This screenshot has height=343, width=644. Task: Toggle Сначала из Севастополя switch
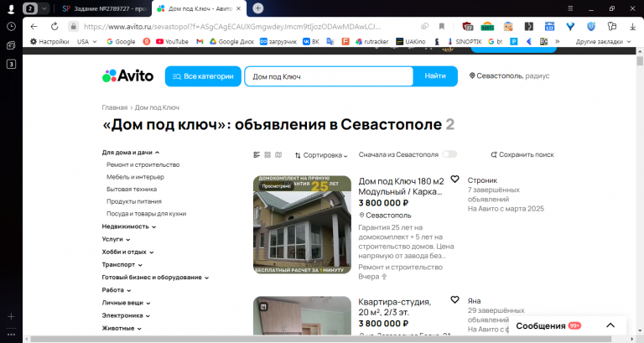click(449, 154)
